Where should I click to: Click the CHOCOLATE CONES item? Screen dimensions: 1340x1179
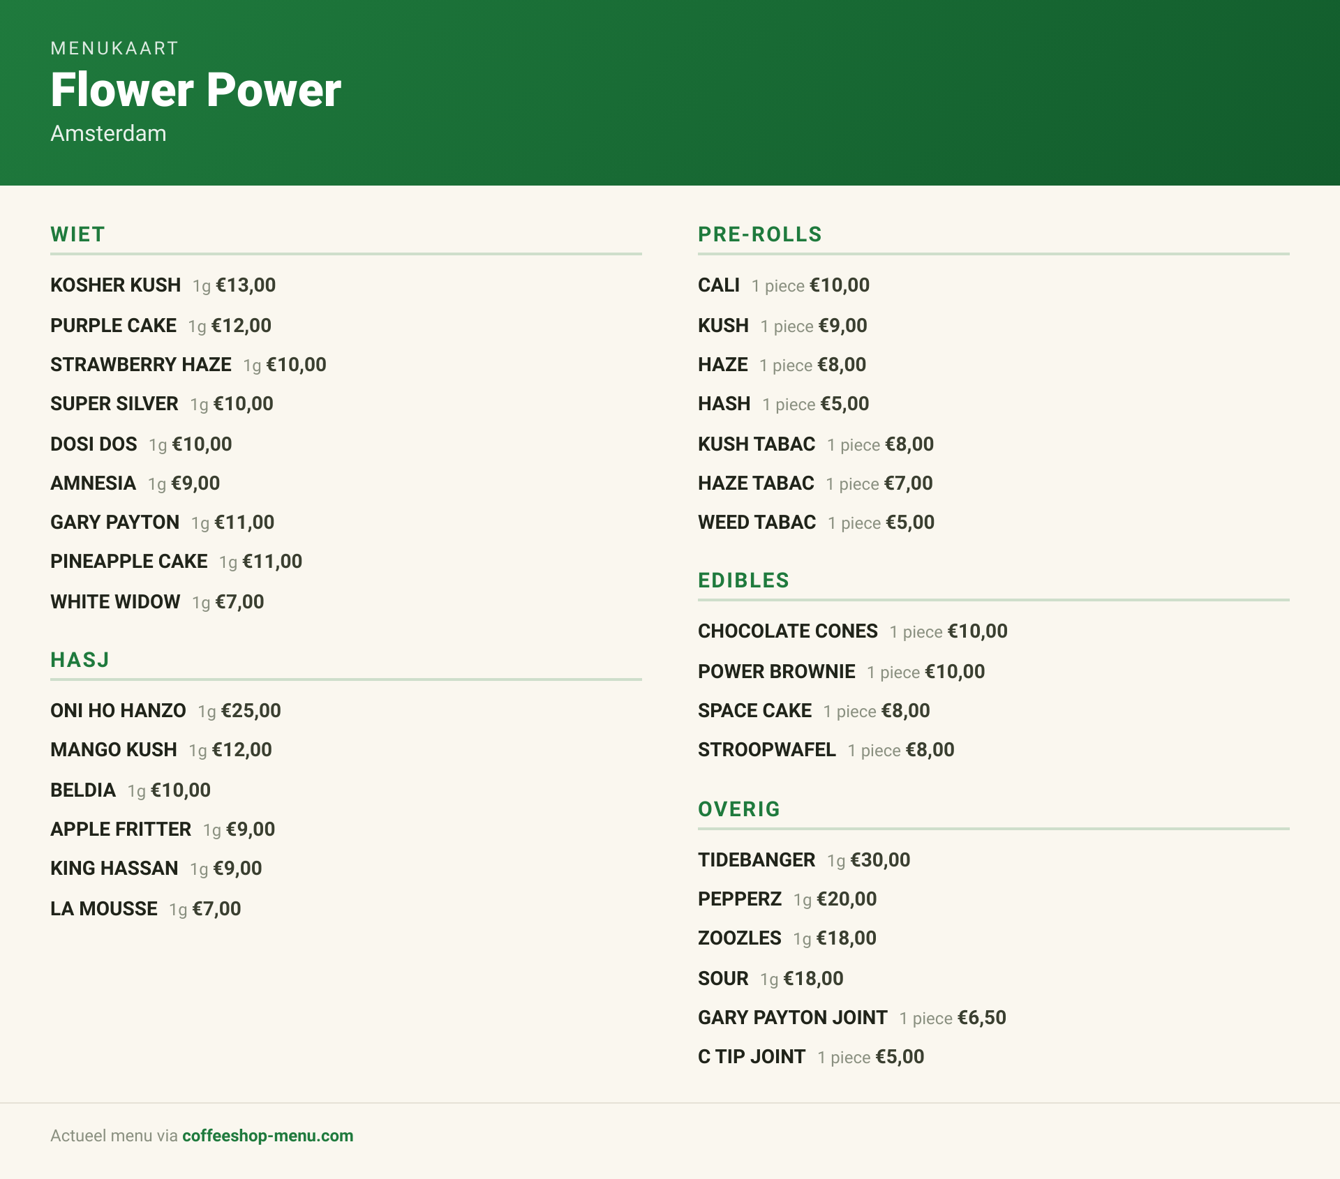853,631
